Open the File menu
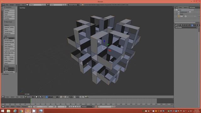The width and height of the screenshot is (201, 113). pos(7,5)
